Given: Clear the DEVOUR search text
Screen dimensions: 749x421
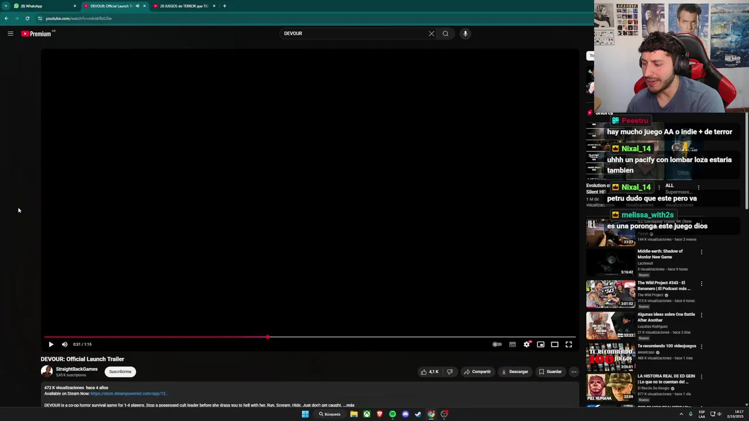Looking at the screenshot, I should click(x=431, y=33).
